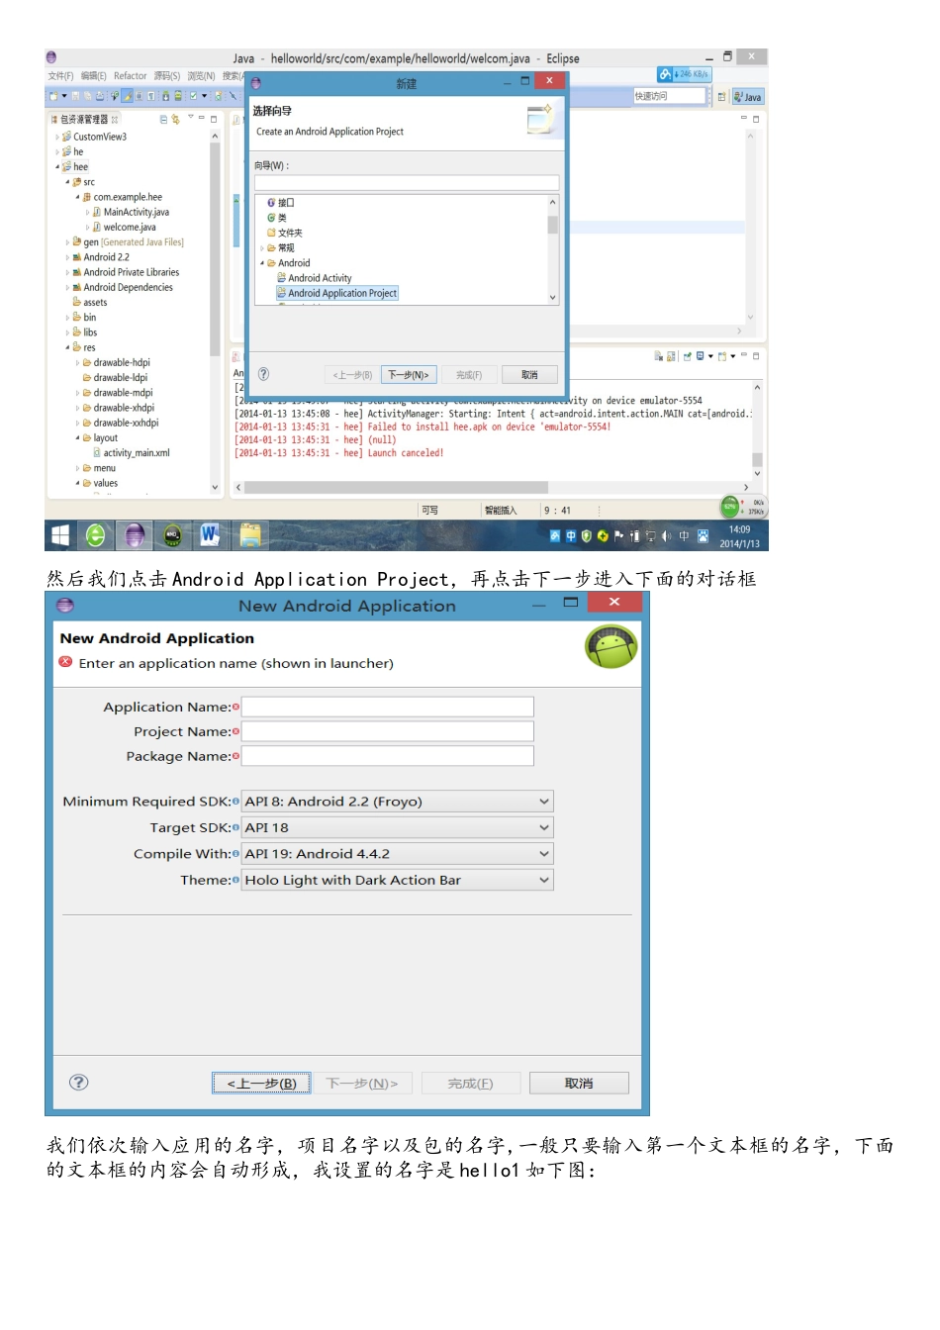Expand the gen [Generated Java Files] folder
The height and width of the screenshot is (1330, 940).
(x=67, y=241)
